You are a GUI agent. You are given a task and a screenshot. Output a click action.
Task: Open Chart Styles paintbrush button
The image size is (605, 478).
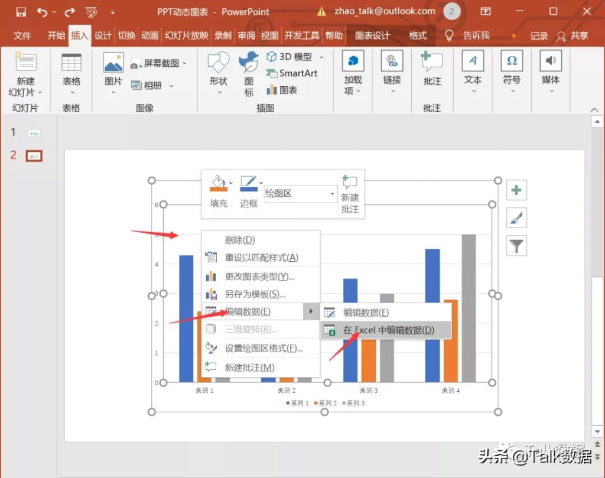tap(517, 218)
